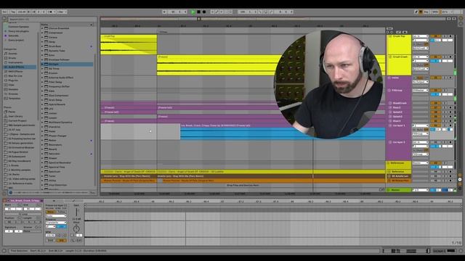
Task: Toggle the Key map mode switch
Action: (426, 12)
